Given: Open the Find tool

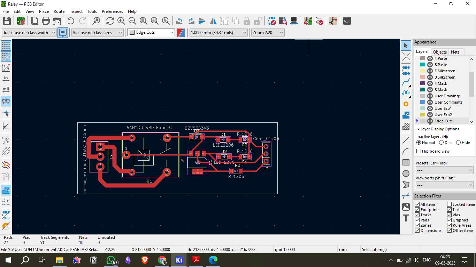Looking at the screenshot, I should coord(96,21).
